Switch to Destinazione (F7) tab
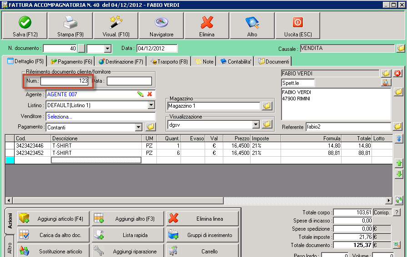This screenshot has width=407, height=257. [x=121, y=62]
